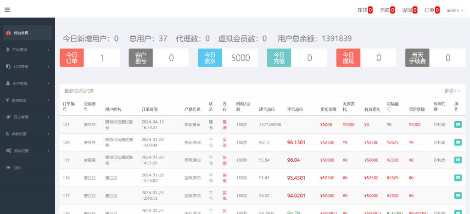This screenshot has width=470, height=214.
Task: Click the closing price 95.4301
Action: (x=296, y=178)
